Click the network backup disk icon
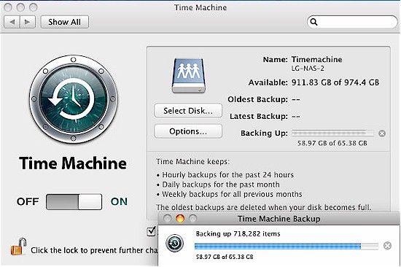 coord(189,76)
